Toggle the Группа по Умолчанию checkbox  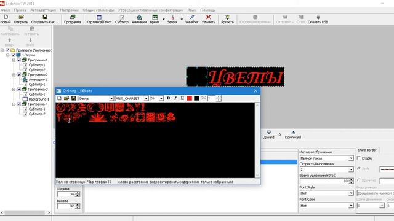(7, 50)
